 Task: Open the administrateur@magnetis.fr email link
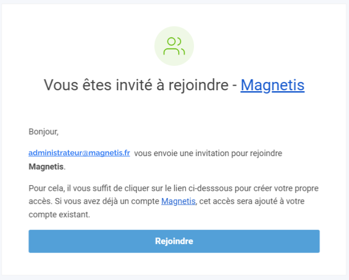click(x=79, y=153)
